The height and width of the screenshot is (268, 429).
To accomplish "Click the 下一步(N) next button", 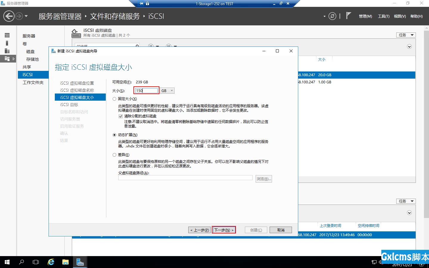I will click(224, 230).
